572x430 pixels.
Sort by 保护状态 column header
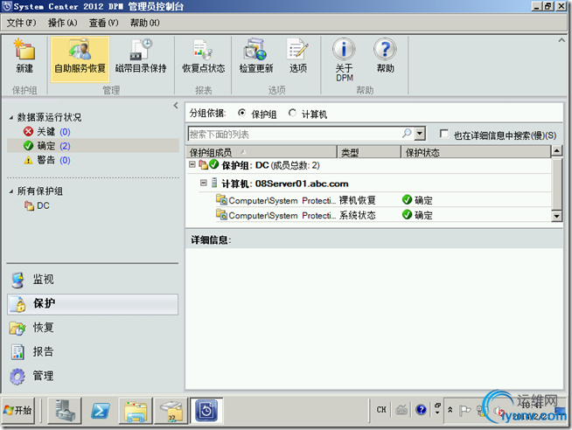click(476, 152)
